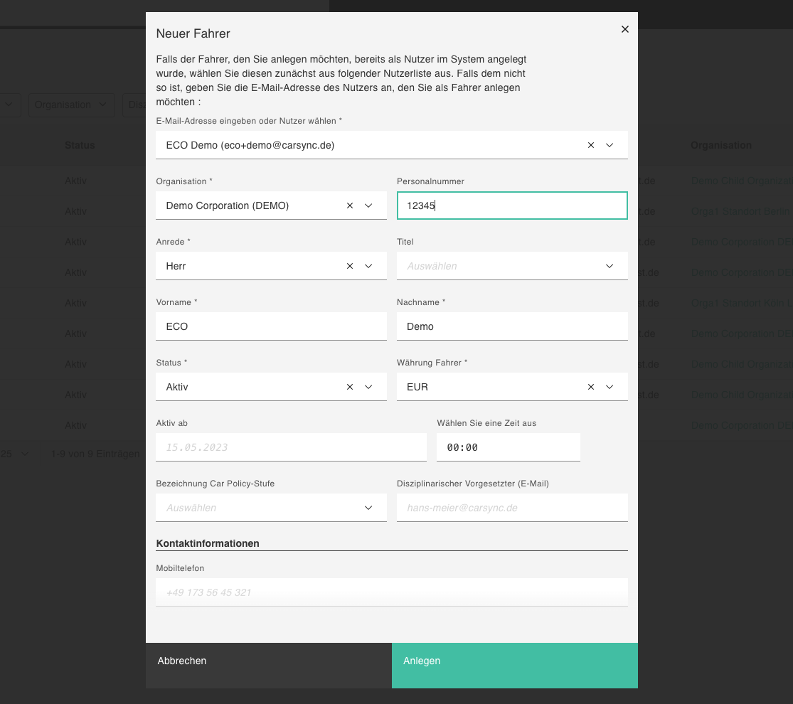Clear the Anrede Herr selection
Image resolution: width=793 pixels, height=704 pixels.
tap(350, 266)
